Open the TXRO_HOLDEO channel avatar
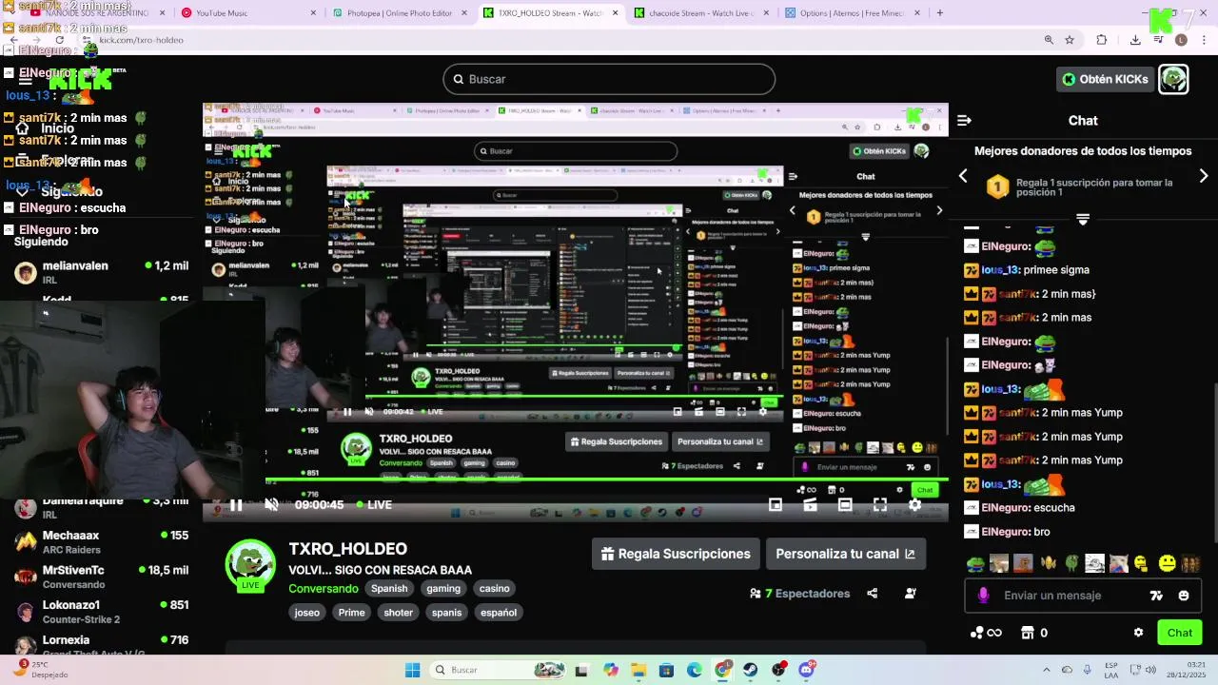The width and height of the screenshot is (1218, 685). 250,564
